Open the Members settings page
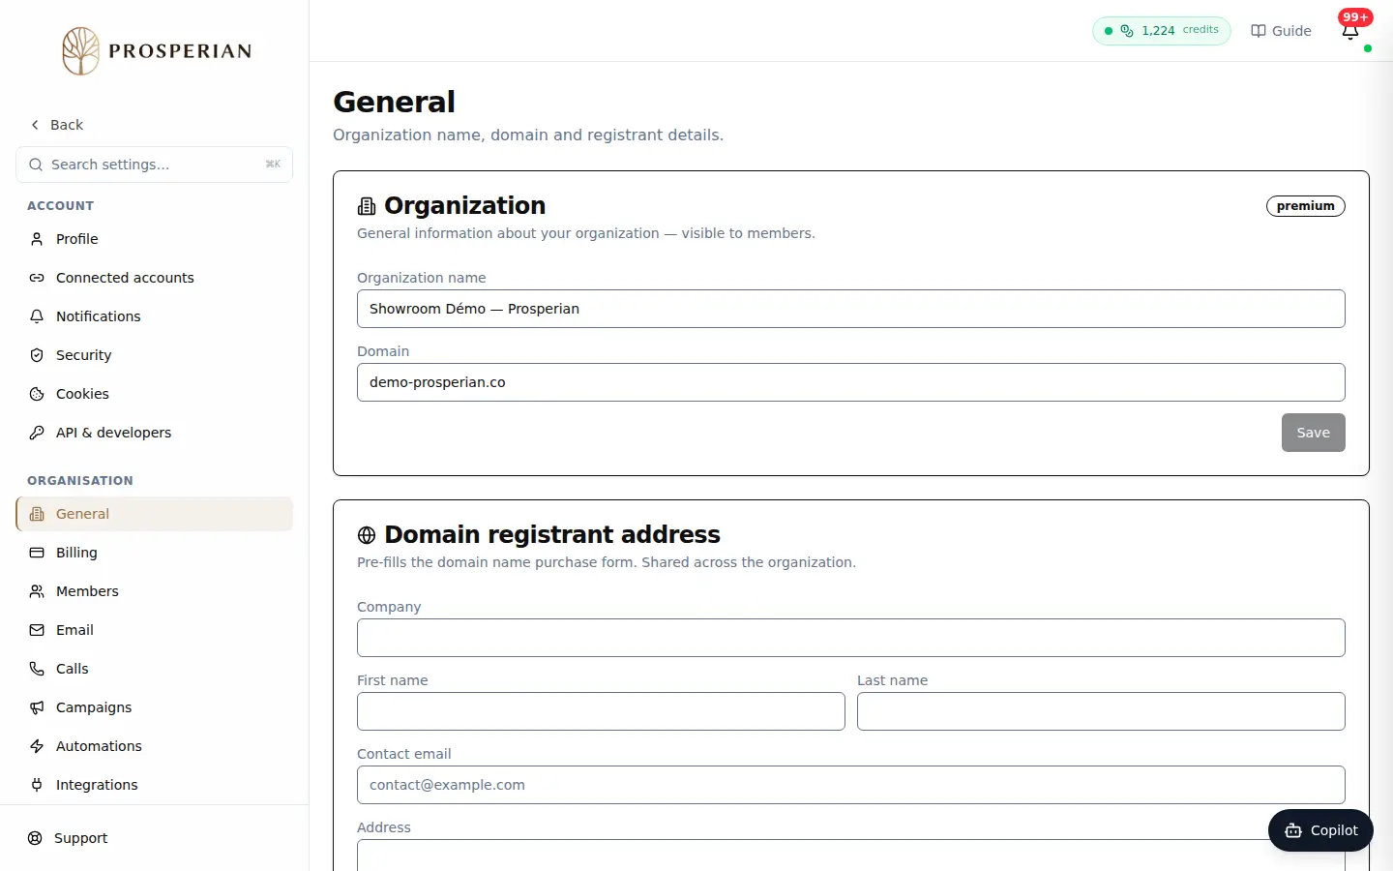 click(155, 591)
